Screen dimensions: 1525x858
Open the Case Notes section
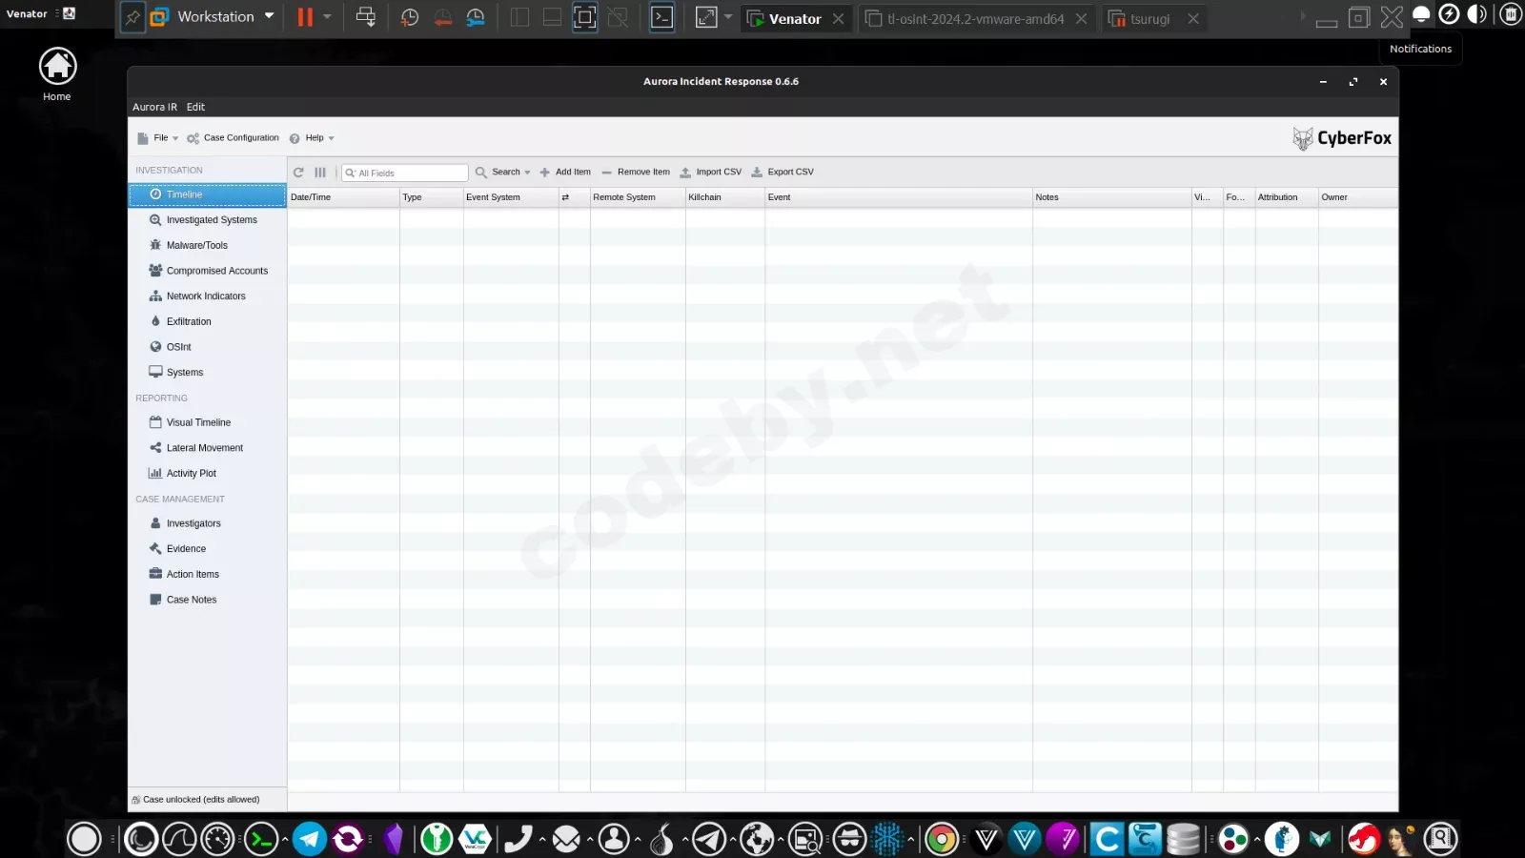tap(191, 599)
